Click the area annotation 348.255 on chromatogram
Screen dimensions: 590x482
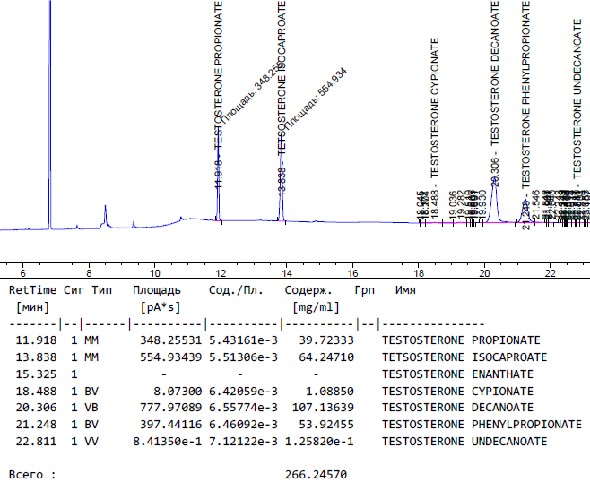coord(250,95)
